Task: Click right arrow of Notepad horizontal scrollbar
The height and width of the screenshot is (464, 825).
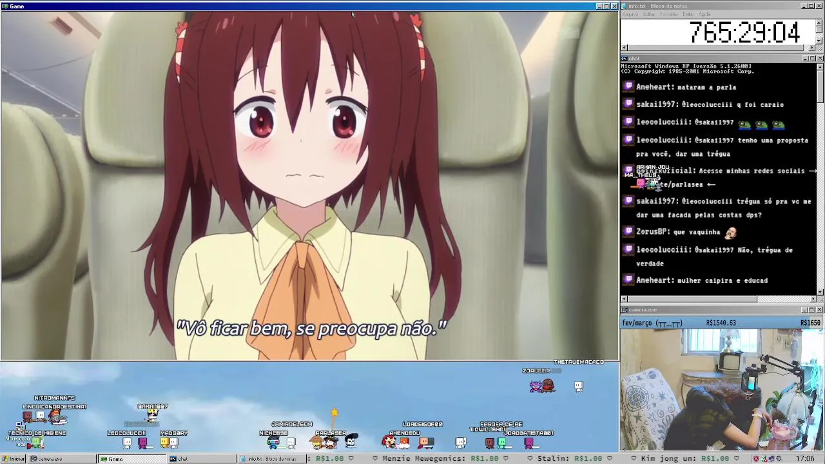Action: click(812, 48)
